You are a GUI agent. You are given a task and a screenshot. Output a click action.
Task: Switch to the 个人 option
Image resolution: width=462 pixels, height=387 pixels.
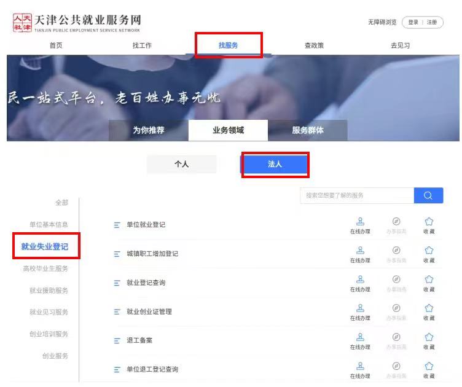pyautogui.click(x=181, y=164)
